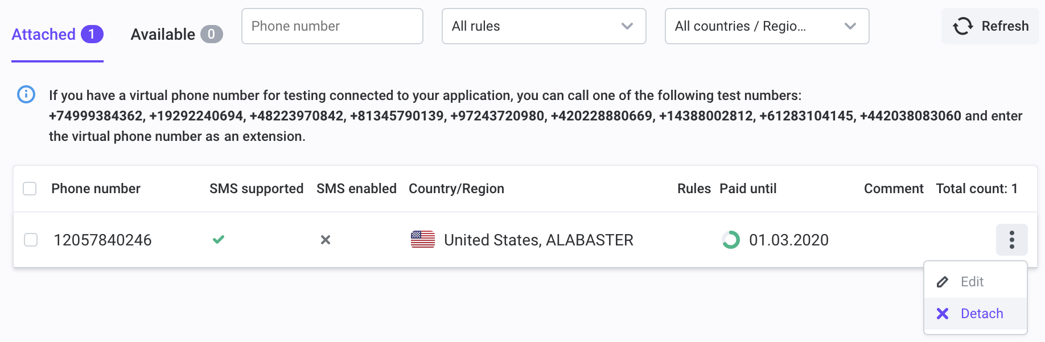The width and height of the screenshot is (1045, 342).
Task: Open the three-dot actions menu for 12057840246
Action: [1011, 240]
